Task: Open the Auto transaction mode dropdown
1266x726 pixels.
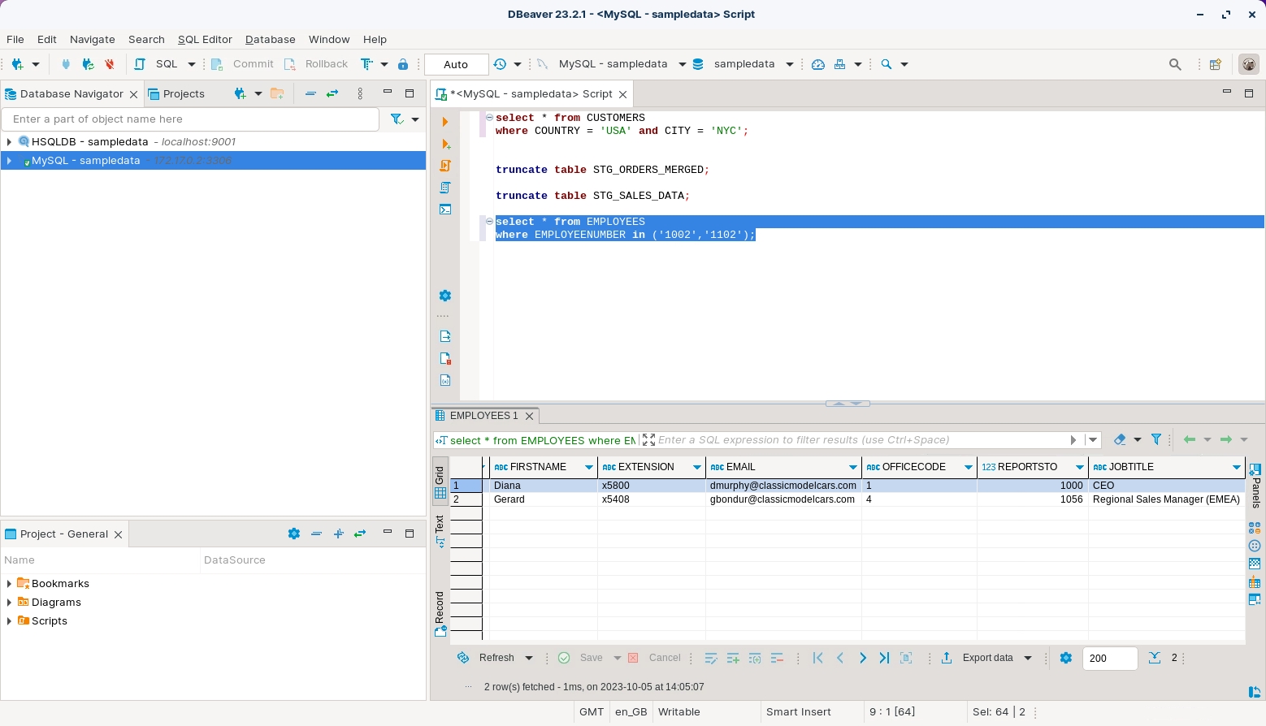Action: (x=456, y=64)
